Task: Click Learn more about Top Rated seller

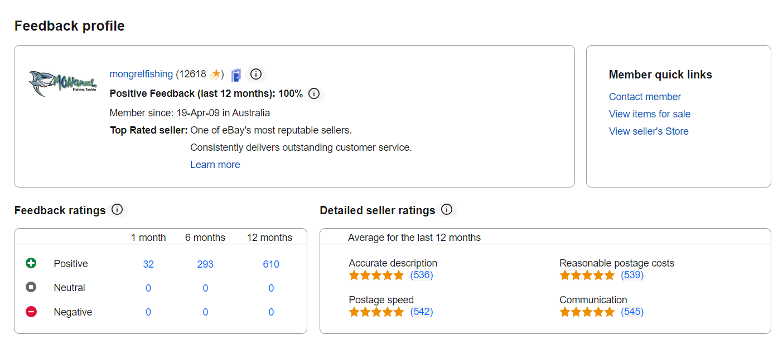Action: coord(215,165)
